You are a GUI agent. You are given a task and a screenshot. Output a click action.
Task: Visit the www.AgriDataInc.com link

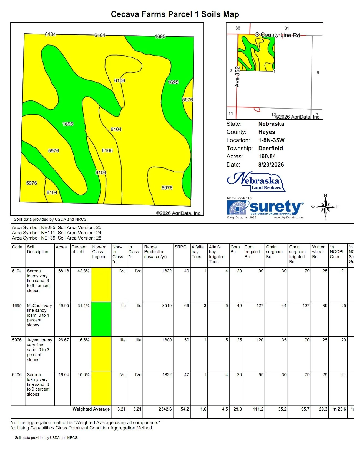pos(288,218)
